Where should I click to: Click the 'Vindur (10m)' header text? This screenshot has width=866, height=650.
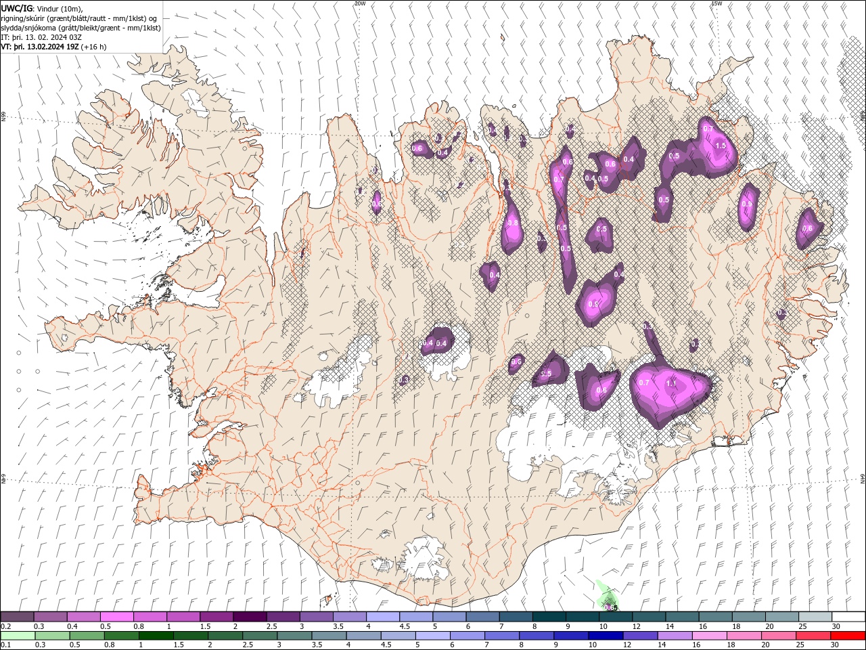(59, 8)
